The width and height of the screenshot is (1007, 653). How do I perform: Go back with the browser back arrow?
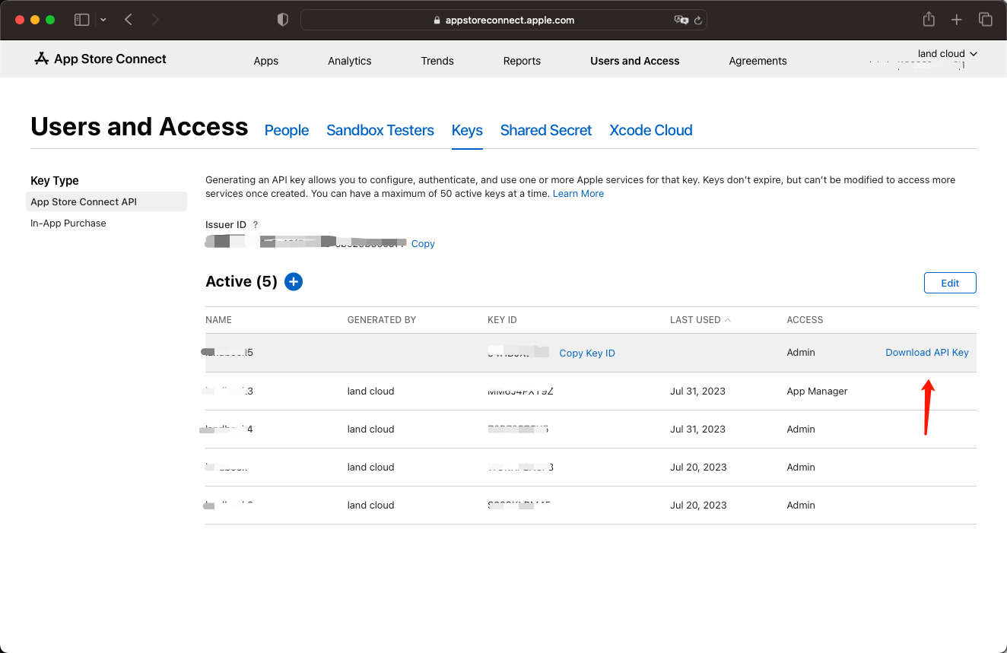point(129,20)
